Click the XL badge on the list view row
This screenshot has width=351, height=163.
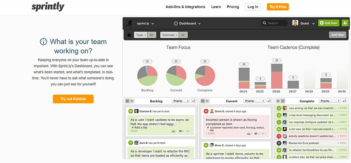point(279,129)
